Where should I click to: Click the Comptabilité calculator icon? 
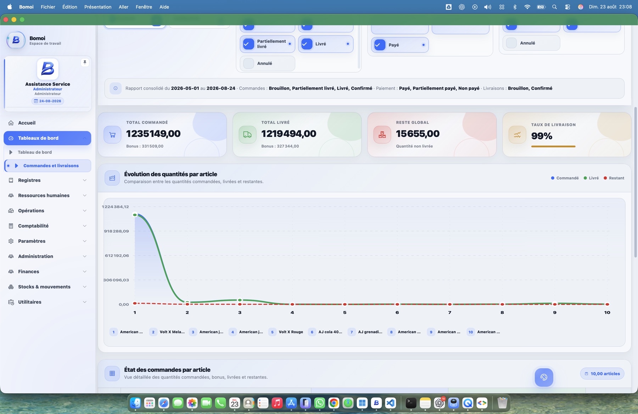(11, 226)
